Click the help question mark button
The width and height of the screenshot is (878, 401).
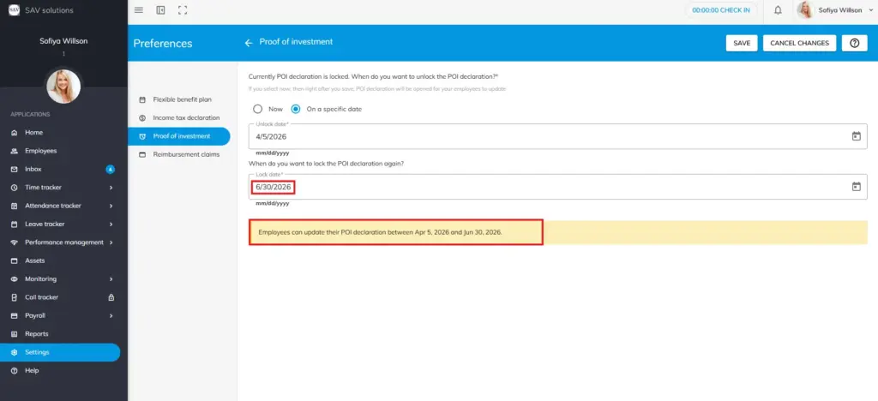click(855, 43)
